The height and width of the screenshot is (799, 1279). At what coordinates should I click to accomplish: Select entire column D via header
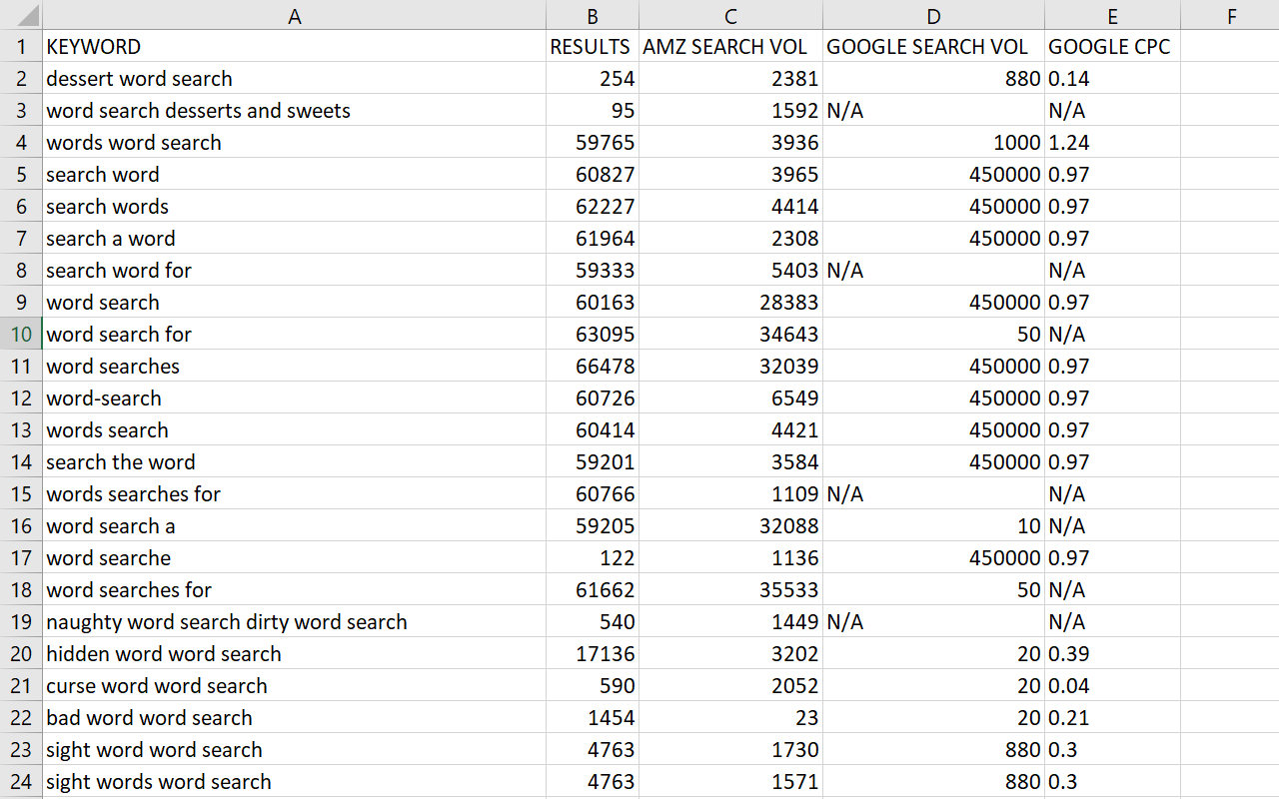point(933,15)
